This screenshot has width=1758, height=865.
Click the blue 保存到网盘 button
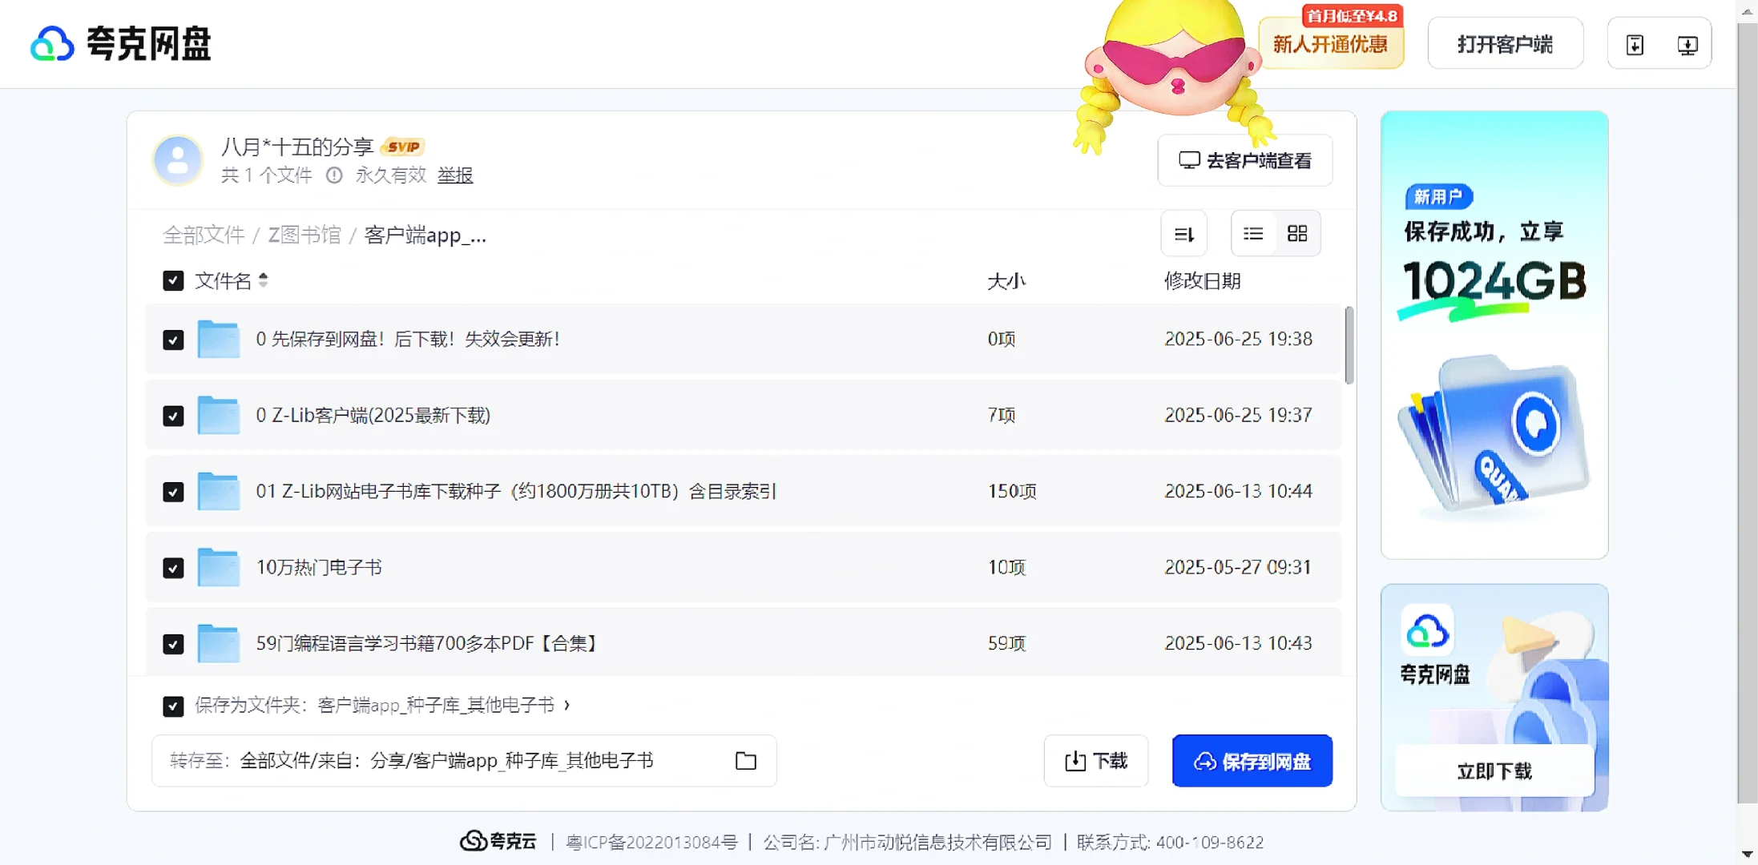[x=1252, y=760]
